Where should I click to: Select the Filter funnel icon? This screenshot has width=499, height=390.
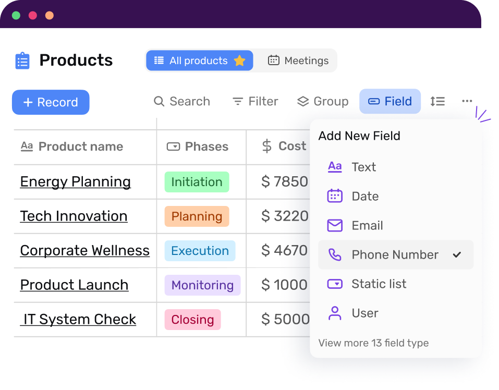click(x=238, y=101)
